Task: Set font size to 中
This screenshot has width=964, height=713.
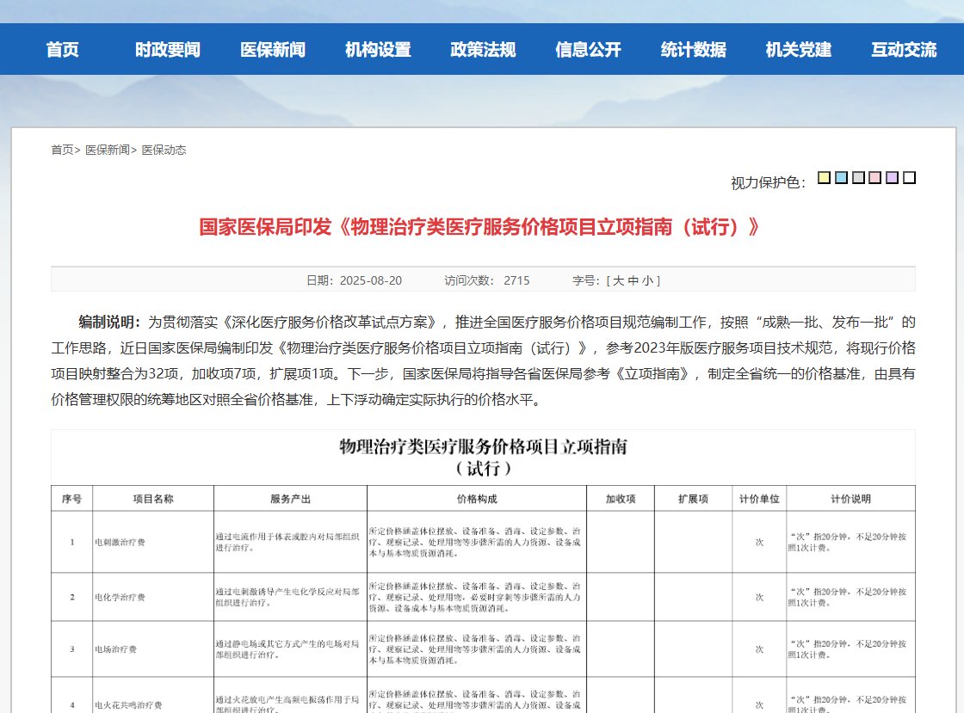Action: pos(633,280)
